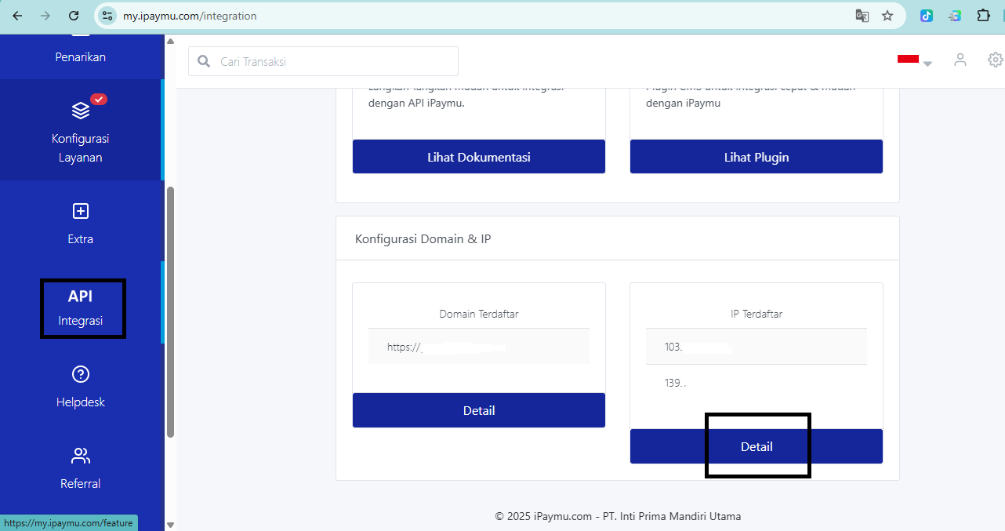Screen dimensions: 1005x531
Task: Open Detail under Domain Terdaftar
Action: [x=479, y=410]
